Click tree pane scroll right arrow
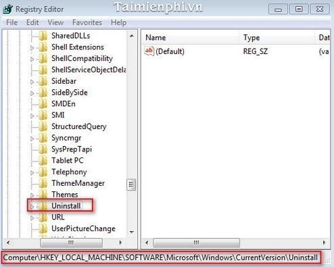334x267 pixels. (x=120, y=243)
